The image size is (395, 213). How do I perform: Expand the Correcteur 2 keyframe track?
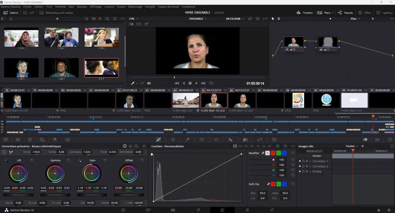tap(310, 166)
